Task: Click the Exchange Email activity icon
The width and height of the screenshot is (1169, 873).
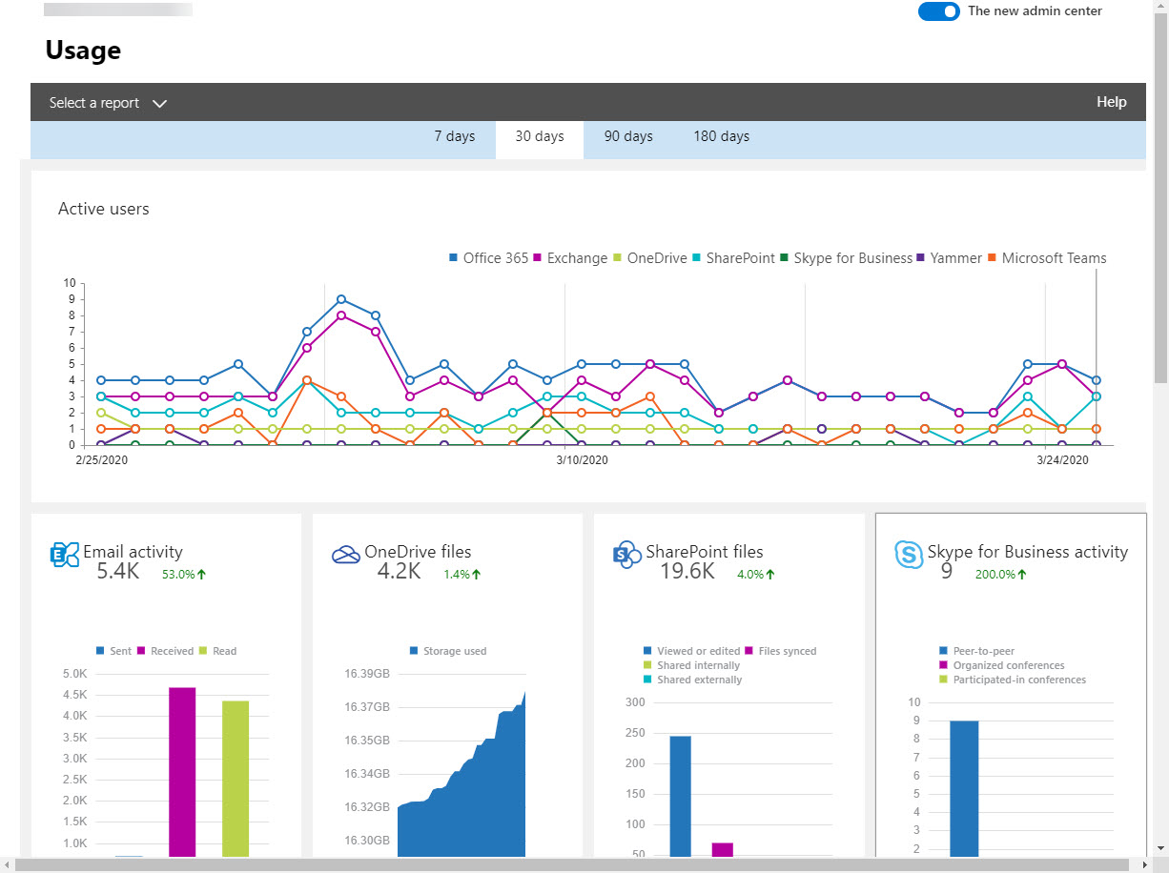Action: click(64, 555)
